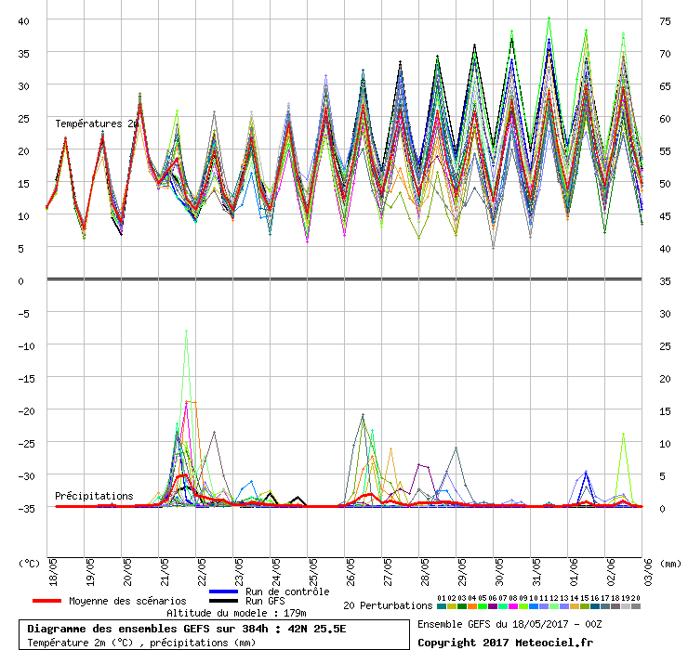Click the 19/05 date label

pyautogui.click(x=90, y=572)
